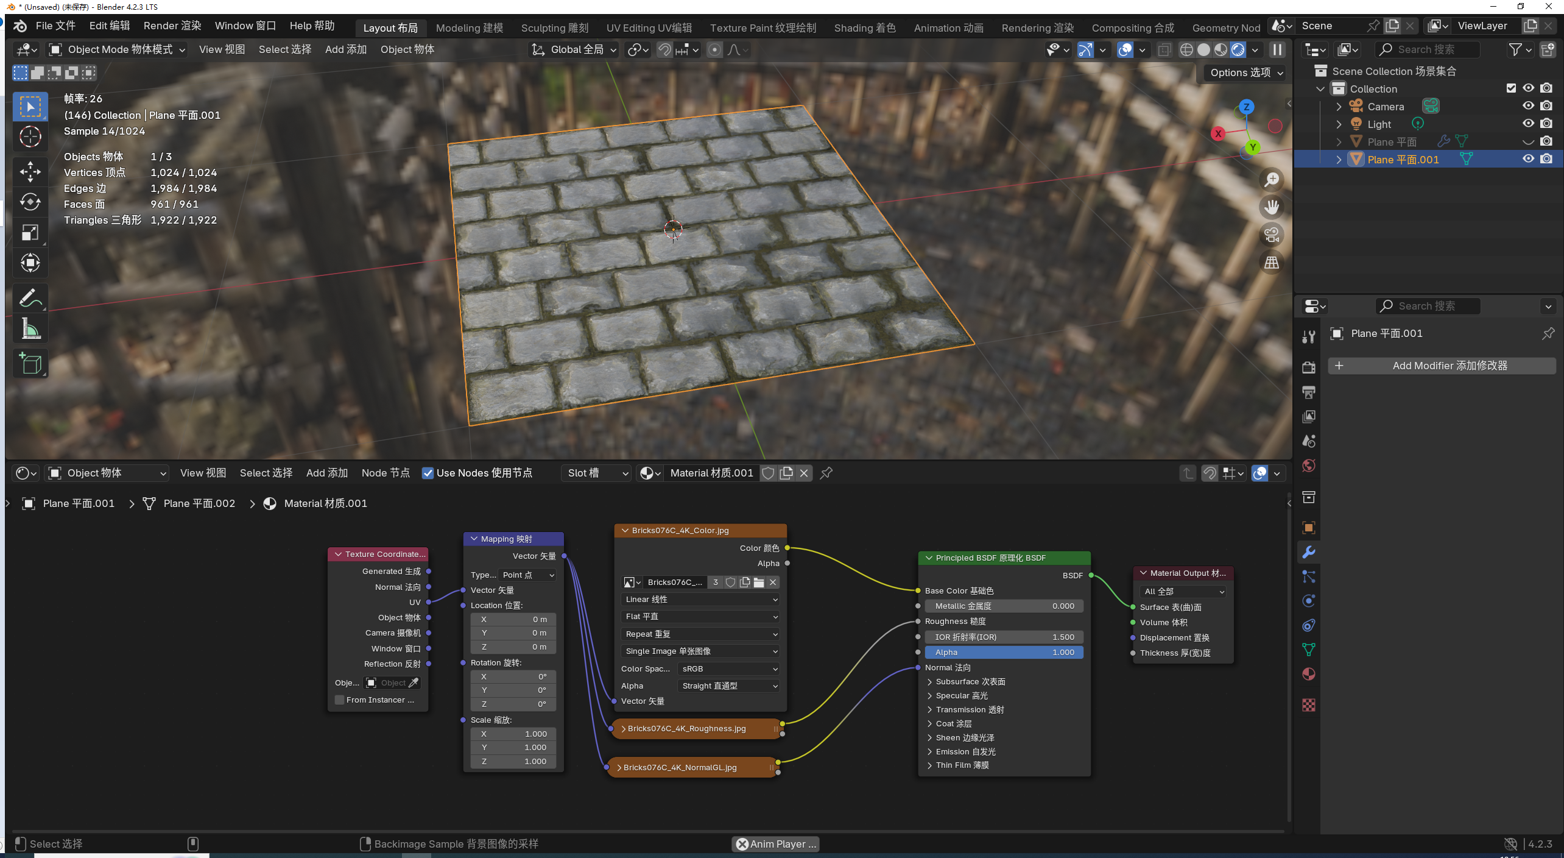Click Options button in viewport
This screenshot has height=858, width=1564.
click(x=1246, y=73)
